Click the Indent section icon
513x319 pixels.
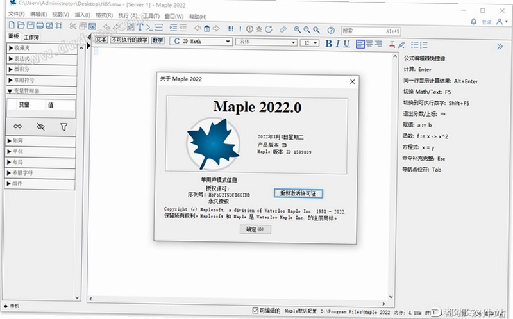click(x=173, y=28)
